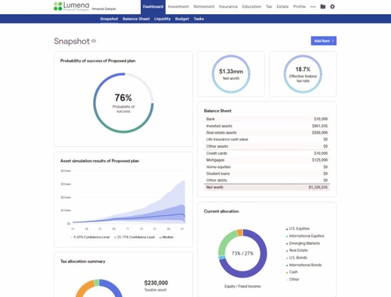Open the Budget sub-tab

coord(182,19)
